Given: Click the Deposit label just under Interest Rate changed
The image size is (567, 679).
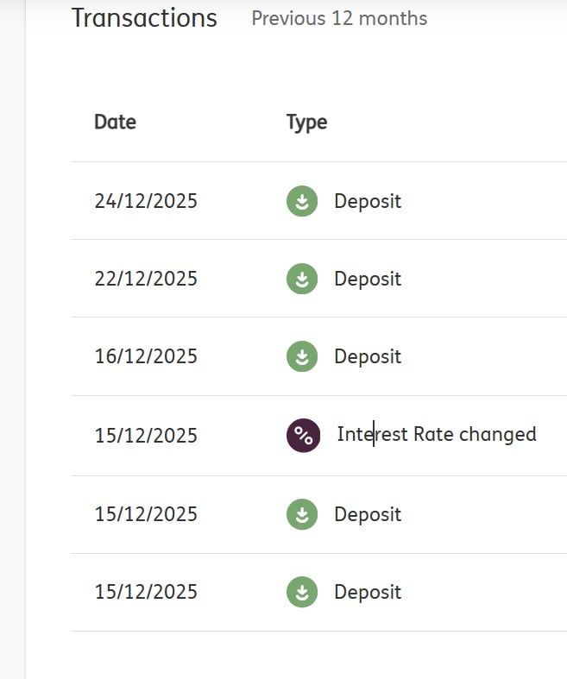Looking at the screenshot, I should (x=368, y=514).
